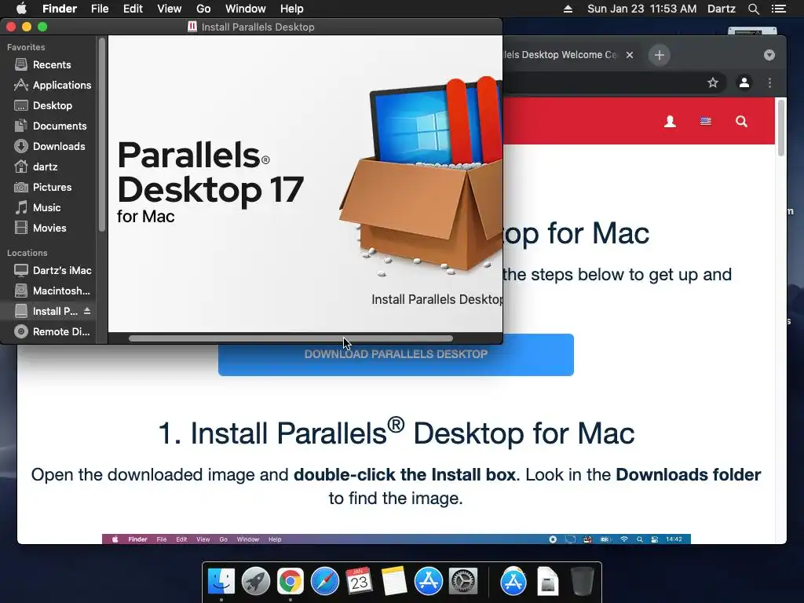Open the Trash from the Dock
This screenshot has width=804, height=603.
click(x=582, y=582)
